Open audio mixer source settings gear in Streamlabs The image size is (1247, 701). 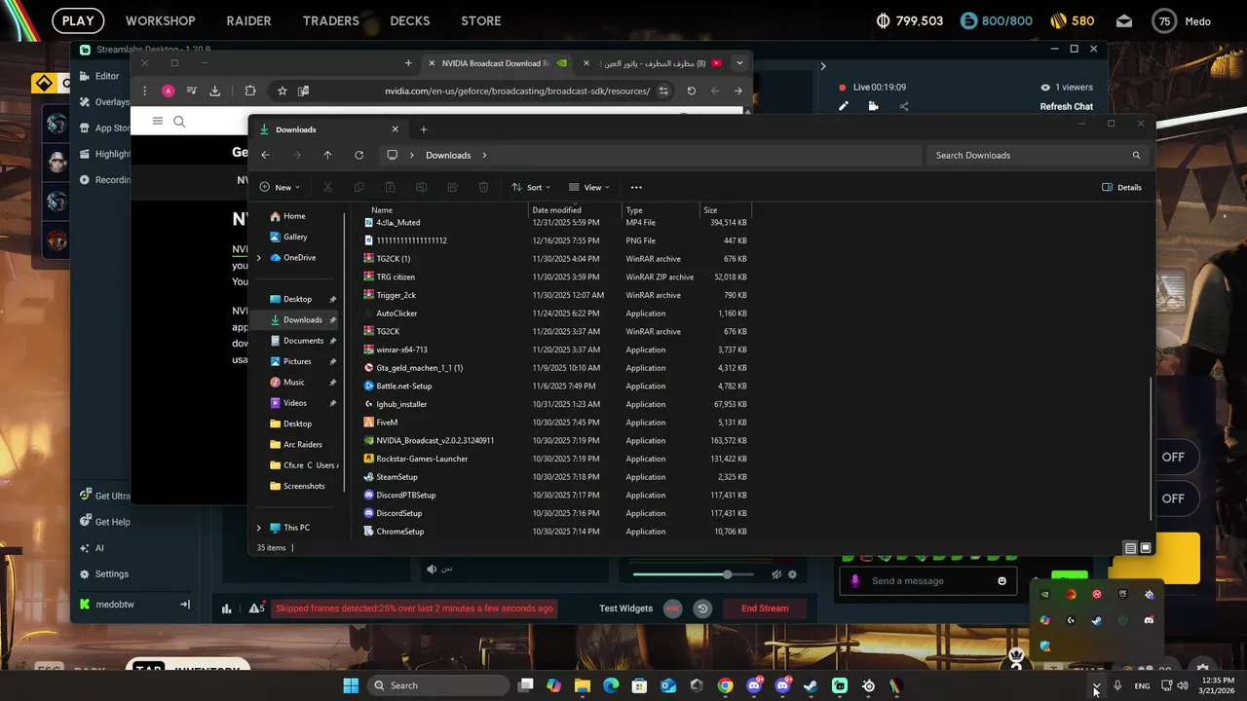pos(792,574)
